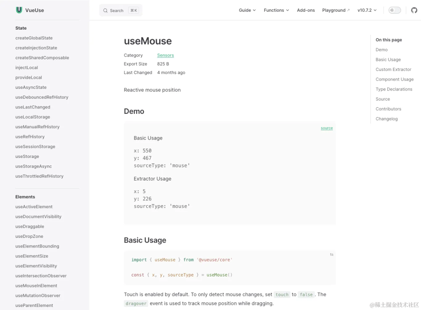The height and width of the screenshot is (310, 421).
Task: Open the GitHub repository icon
Action: 414,10
